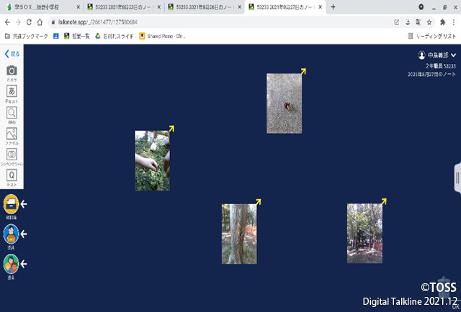The width and height of the screenshot is (461, 312).
Task: Open the Test (テスト) tool
Action: coord(12,175)
